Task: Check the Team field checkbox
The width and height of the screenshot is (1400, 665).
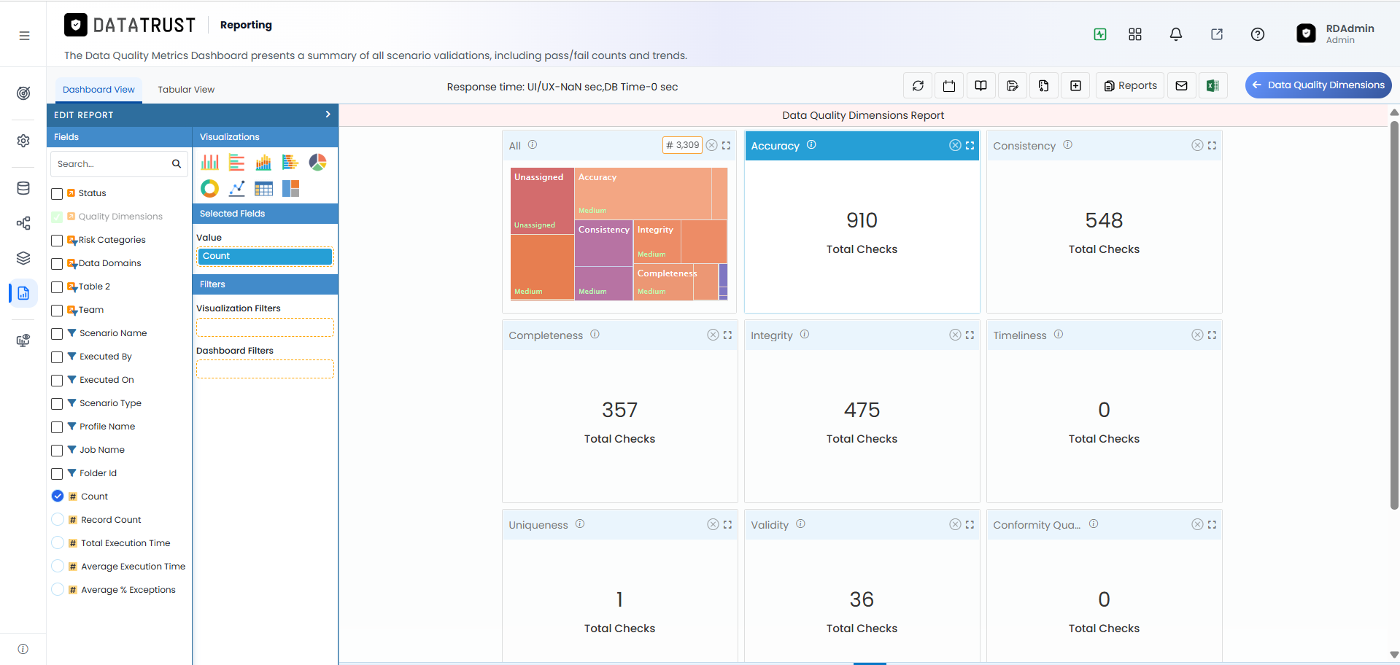Action: tap(57, 311)
